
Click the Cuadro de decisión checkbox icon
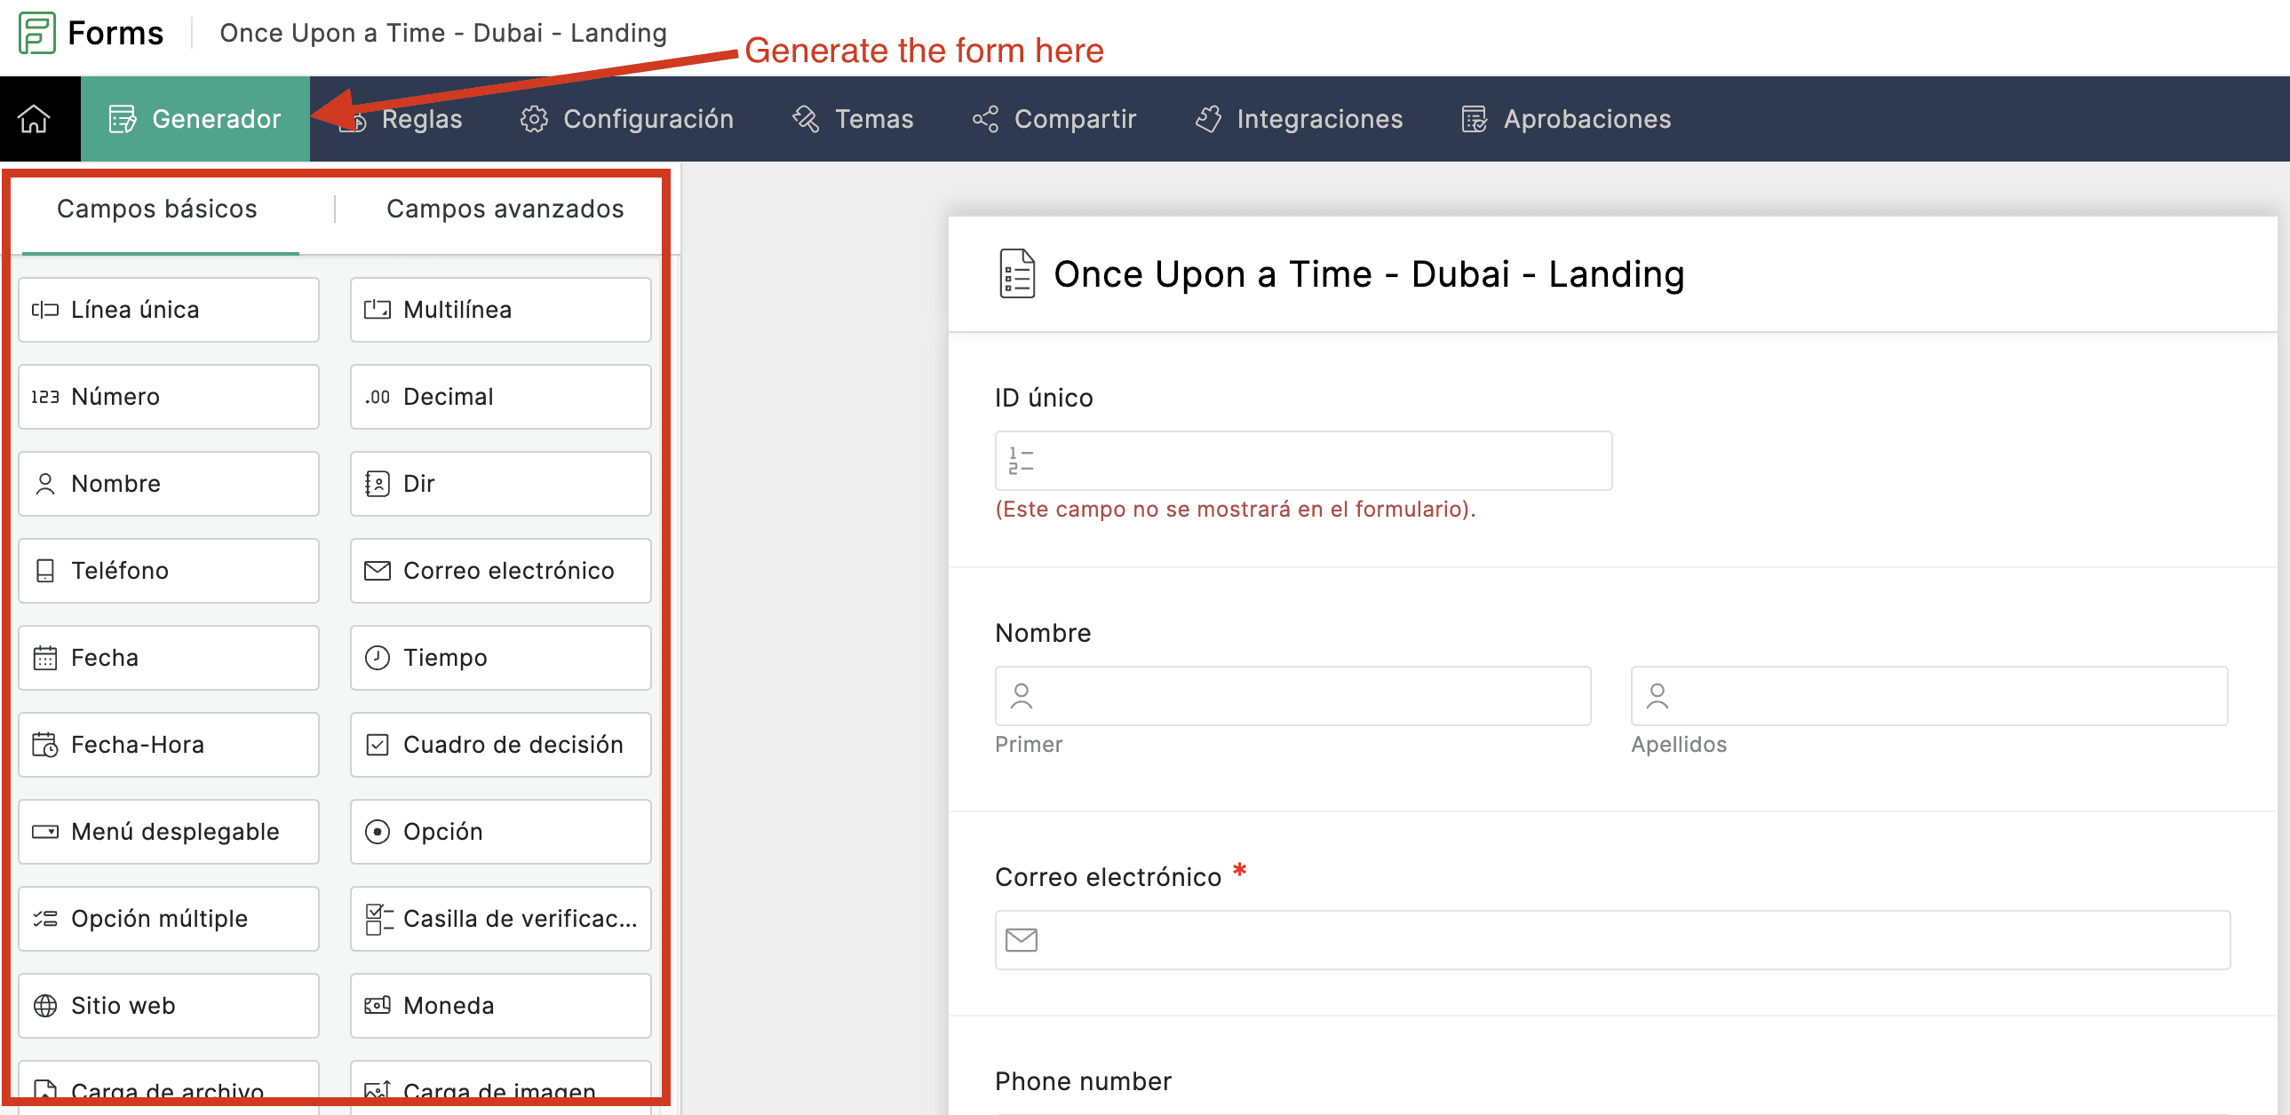click(378, 745)
